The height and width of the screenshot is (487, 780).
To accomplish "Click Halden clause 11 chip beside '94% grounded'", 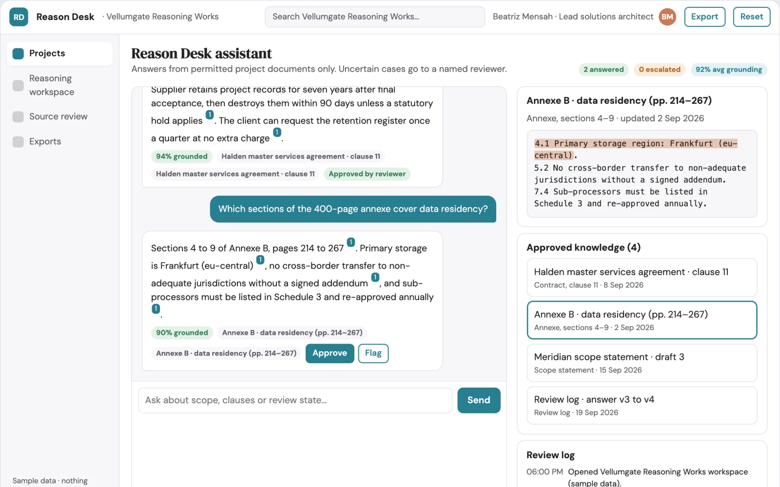I will pos(301,156).
